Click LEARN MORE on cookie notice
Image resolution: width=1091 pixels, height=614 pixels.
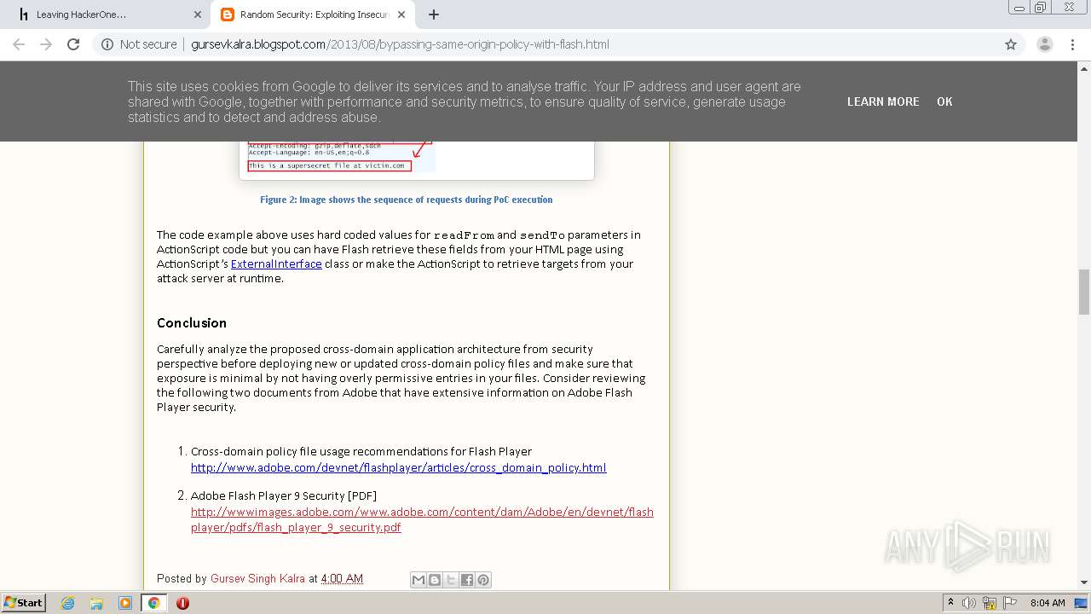(883, 101)
